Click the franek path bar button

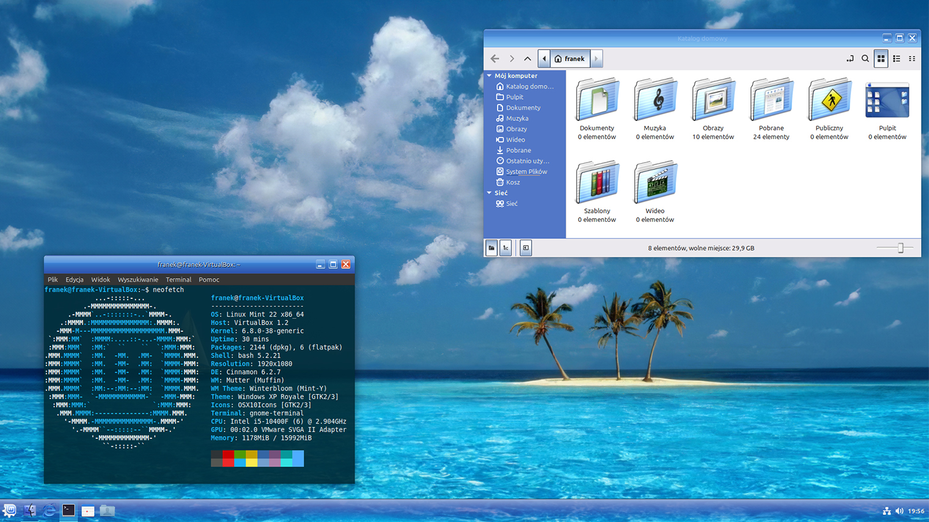click(x=570, y=59)
